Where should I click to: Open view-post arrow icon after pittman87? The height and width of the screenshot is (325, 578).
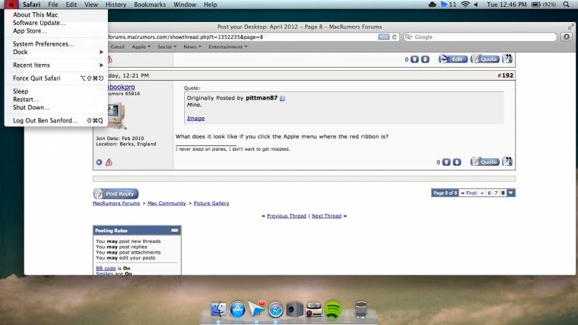[282, 98]
